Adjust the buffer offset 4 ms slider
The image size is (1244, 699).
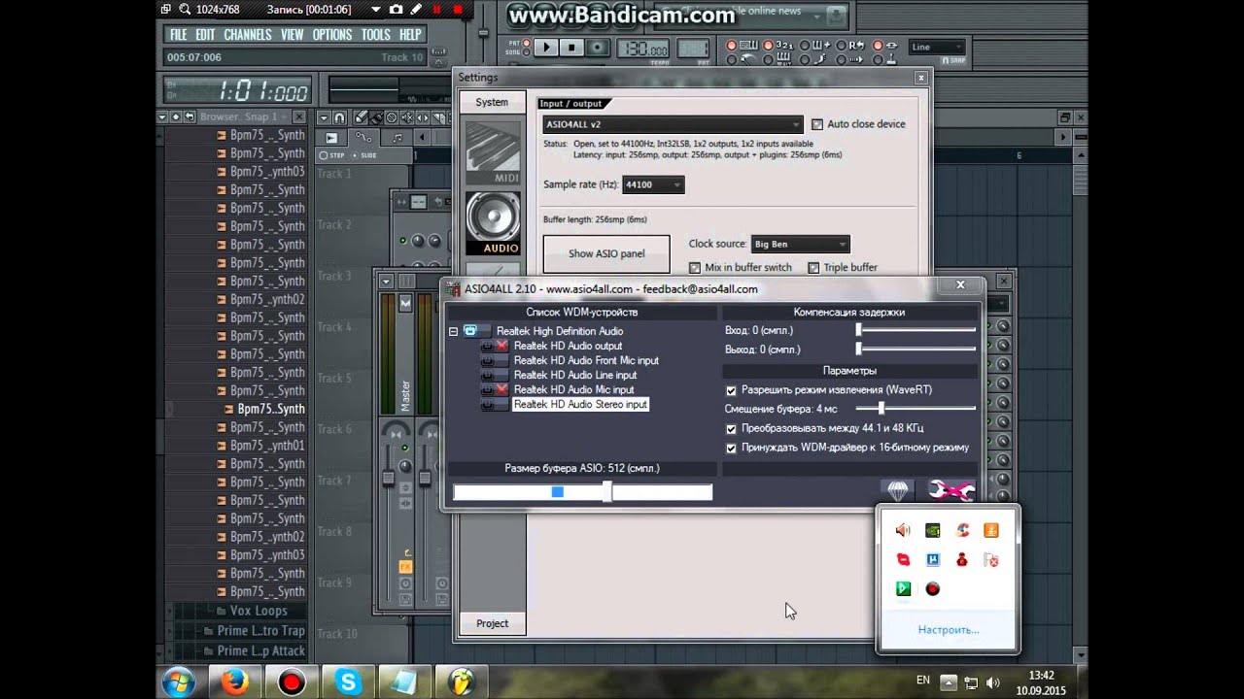click(916, 409)
